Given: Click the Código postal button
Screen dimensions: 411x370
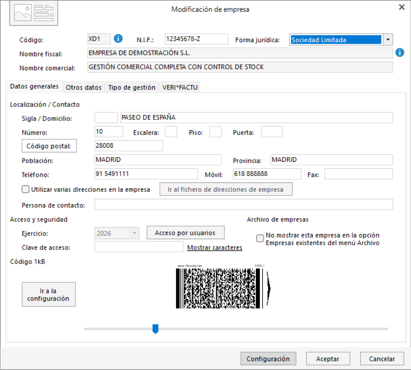Looking at the screenshot, I should click(49, 146).
